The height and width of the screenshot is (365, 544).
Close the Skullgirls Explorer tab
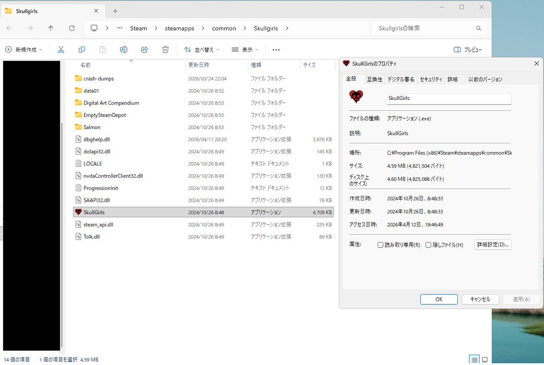(96, 11)
